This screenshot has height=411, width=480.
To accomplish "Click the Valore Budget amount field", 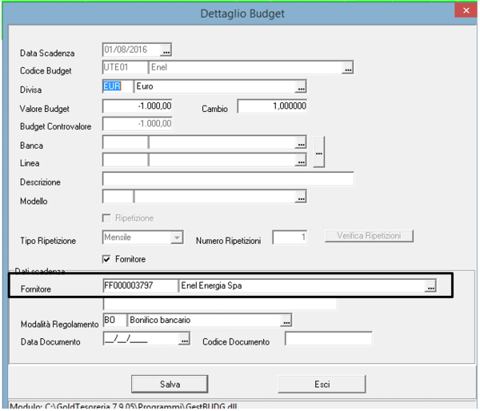I will 138,106.
